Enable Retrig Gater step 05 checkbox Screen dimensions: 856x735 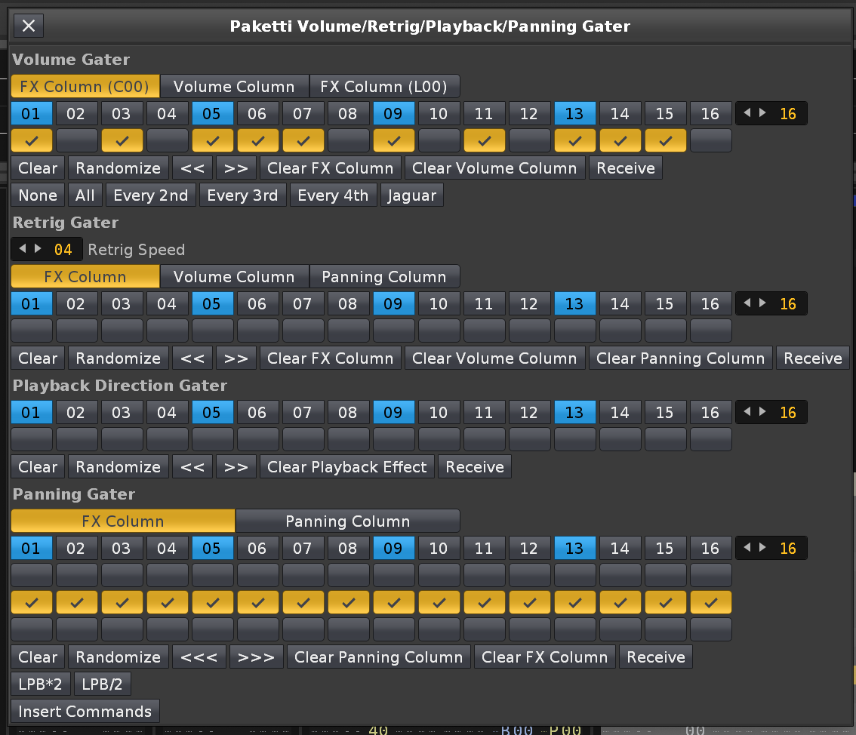coord(212,331)
